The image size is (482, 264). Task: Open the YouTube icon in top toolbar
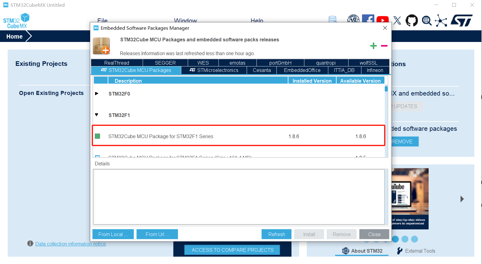click(x=383, y=20)
